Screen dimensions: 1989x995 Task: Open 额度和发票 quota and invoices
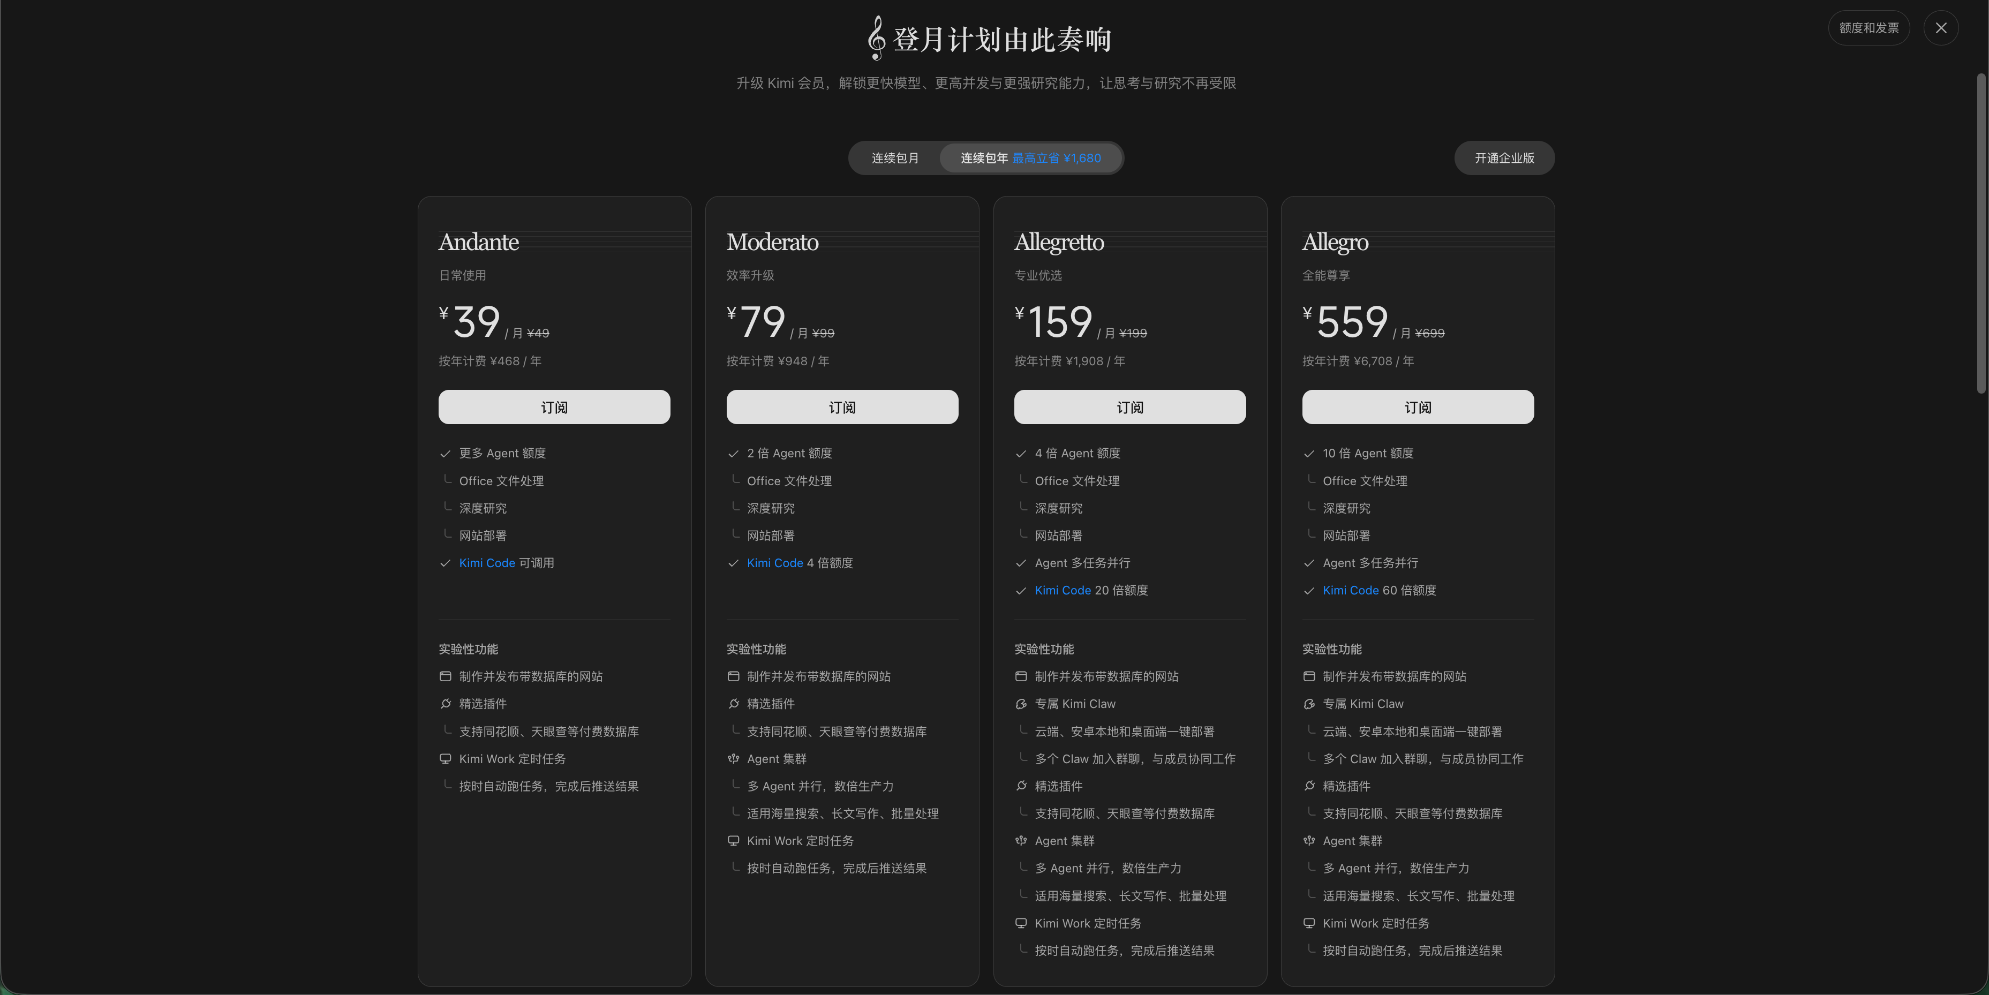tap(1869, 28)
